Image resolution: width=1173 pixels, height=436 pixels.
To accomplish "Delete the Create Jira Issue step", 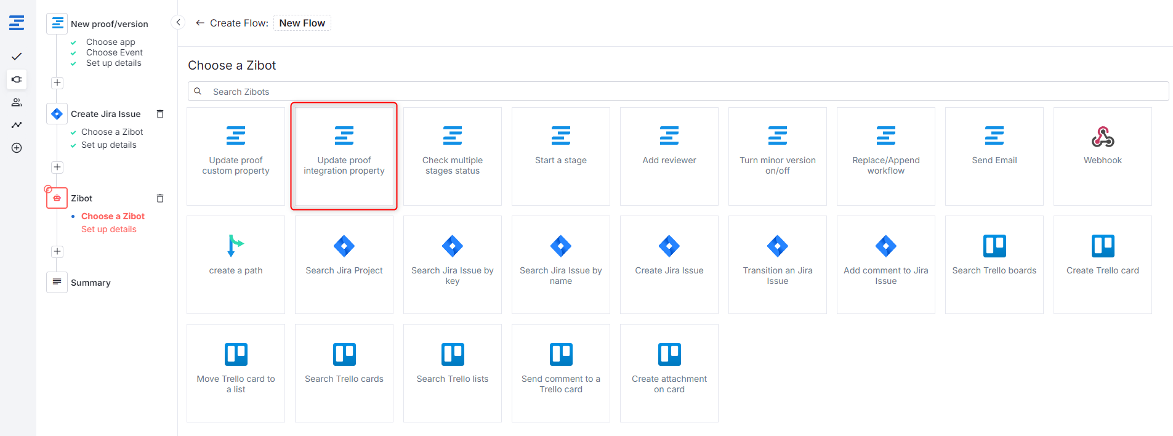I will 160,114.
